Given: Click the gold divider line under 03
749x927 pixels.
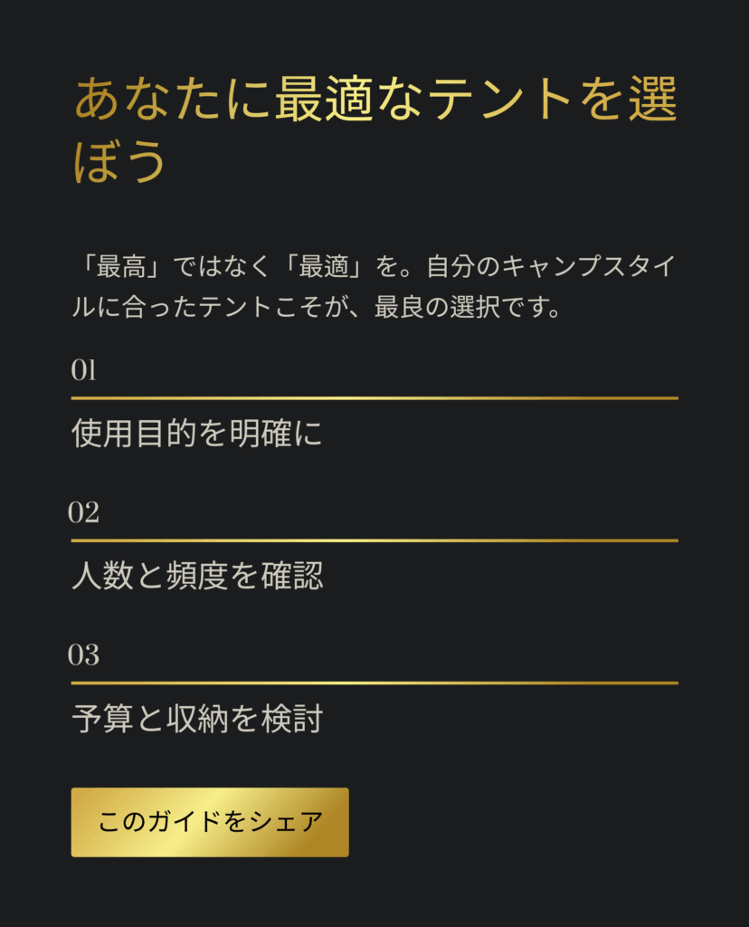Looking at the screenshot, I should pyautogui.click(x=374, y=683).
